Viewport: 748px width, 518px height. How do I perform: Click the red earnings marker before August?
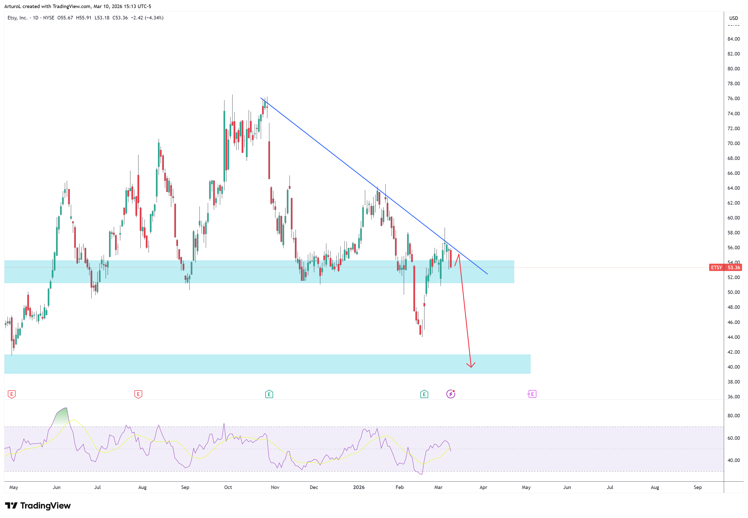click(138, 394)
